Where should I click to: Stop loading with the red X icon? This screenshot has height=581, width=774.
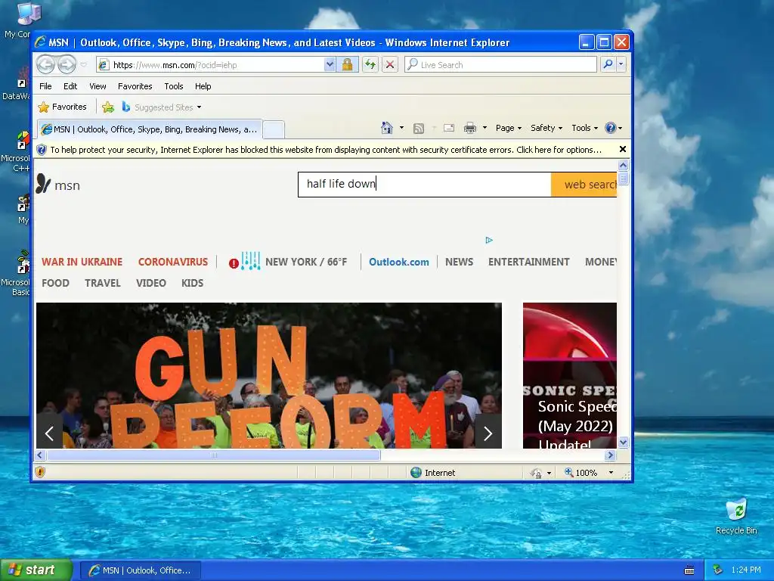pyautogui.click(x=390, y=65)
